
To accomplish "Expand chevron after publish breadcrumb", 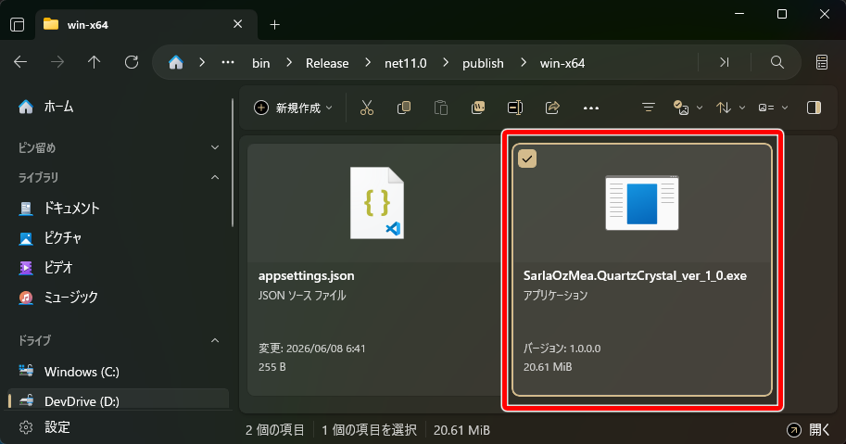I will [x=523, y=63].
